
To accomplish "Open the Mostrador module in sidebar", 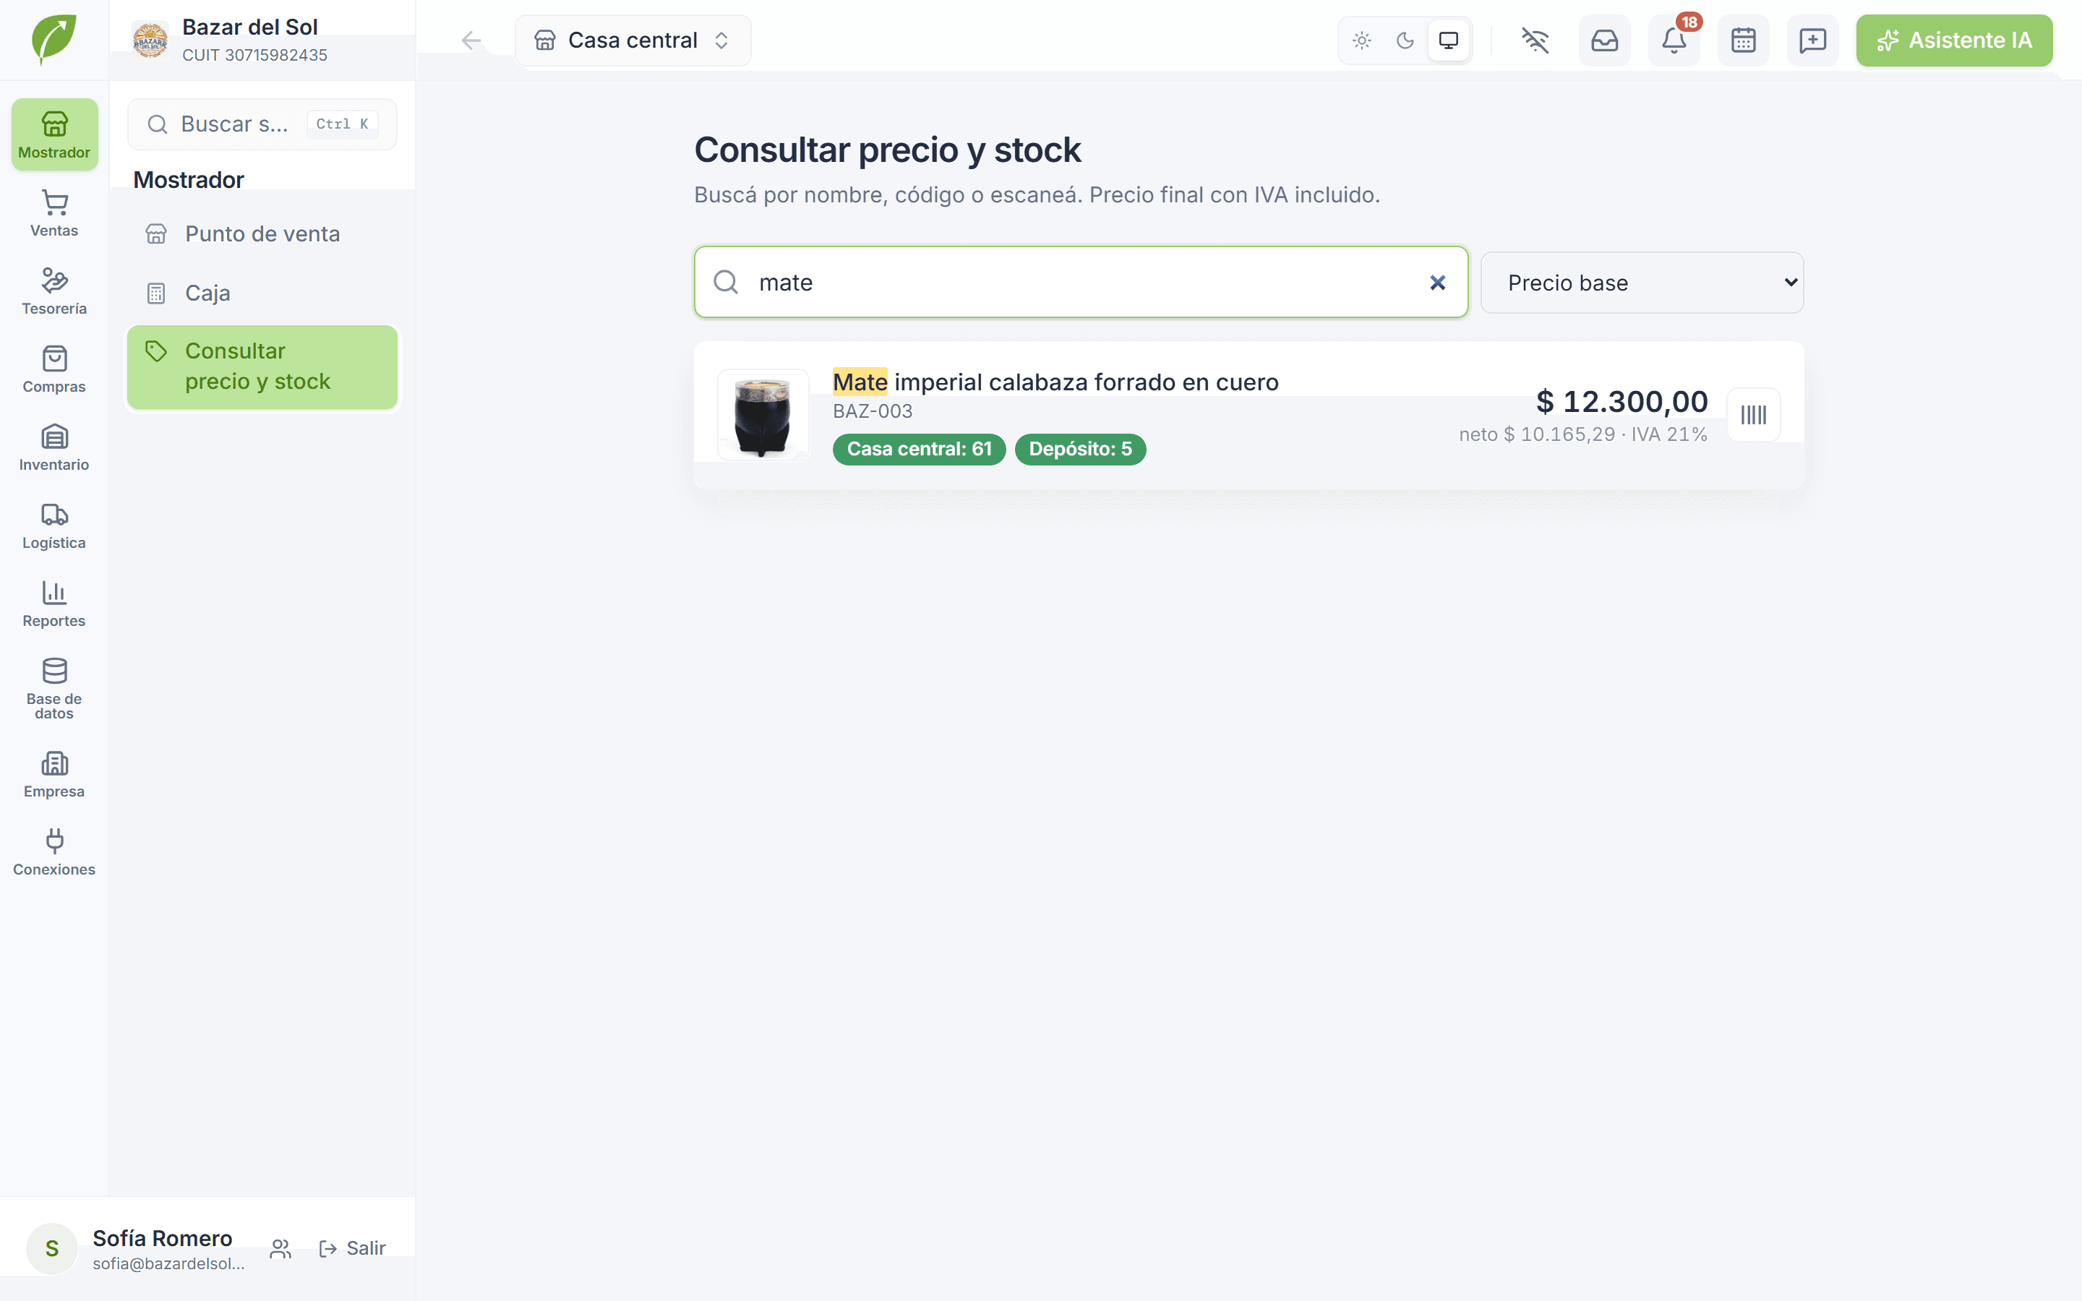I will point(54,134).
